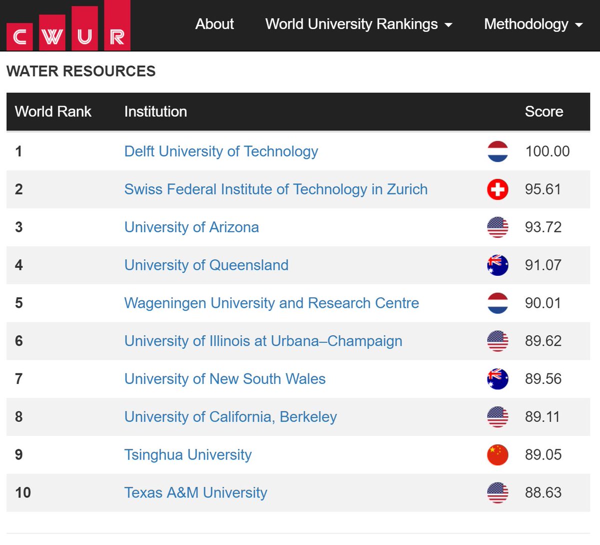The image size is (600, 545).
Task: Click the score value 89.56
Action: click(543, 379)
